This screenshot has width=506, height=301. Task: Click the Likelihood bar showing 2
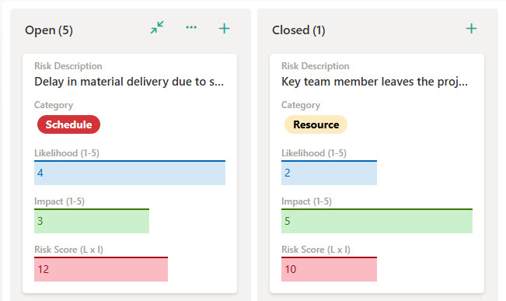tap(329, 173)
